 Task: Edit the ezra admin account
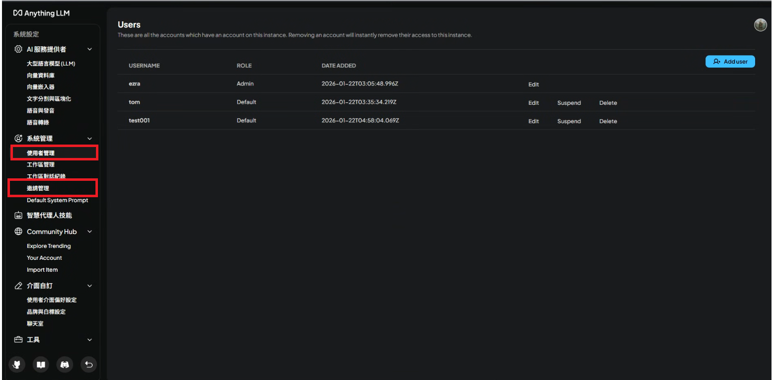(533, 84)
